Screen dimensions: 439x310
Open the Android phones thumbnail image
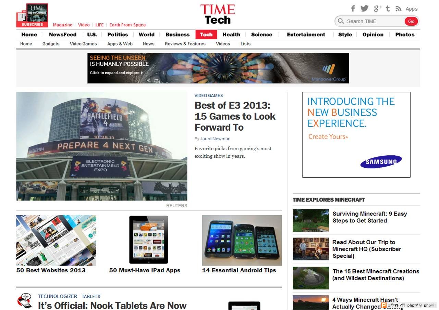pos(242,240)
